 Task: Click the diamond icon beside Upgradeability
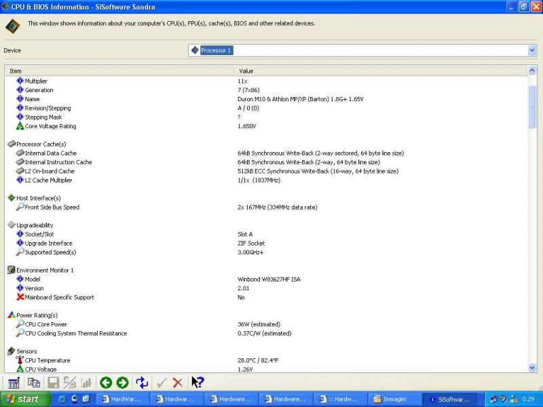point(12,225)
